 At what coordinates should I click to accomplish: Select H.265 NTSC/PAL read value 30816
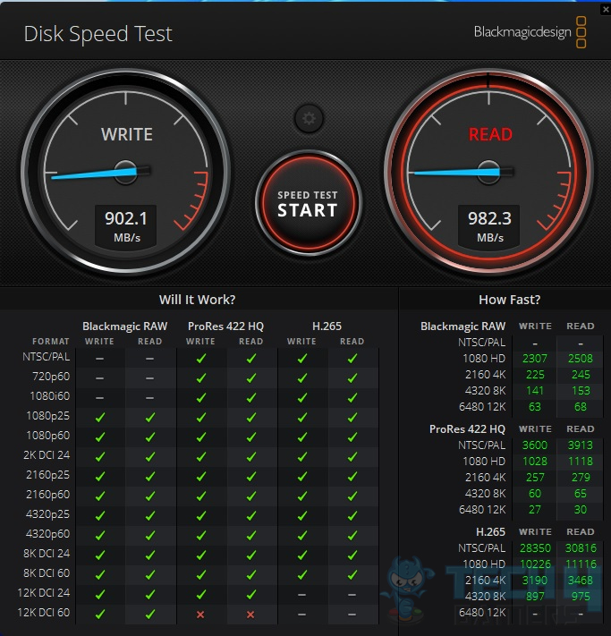[581, 548]
